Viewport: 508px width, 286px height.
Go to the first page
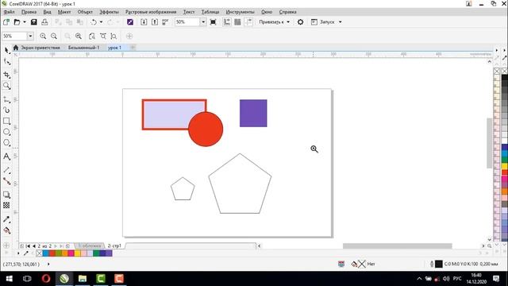pos(28,246)
